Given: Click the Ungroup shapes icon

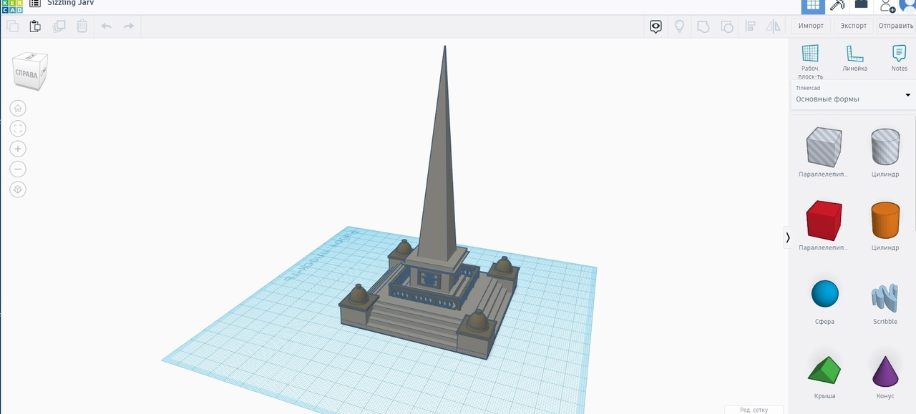Looking at the screenshot, I should (726, 26).
